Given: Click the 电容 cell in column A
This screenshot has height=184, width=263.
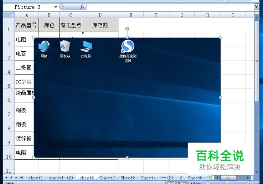Looking at the screenshot, I should [x=24, y=54].
